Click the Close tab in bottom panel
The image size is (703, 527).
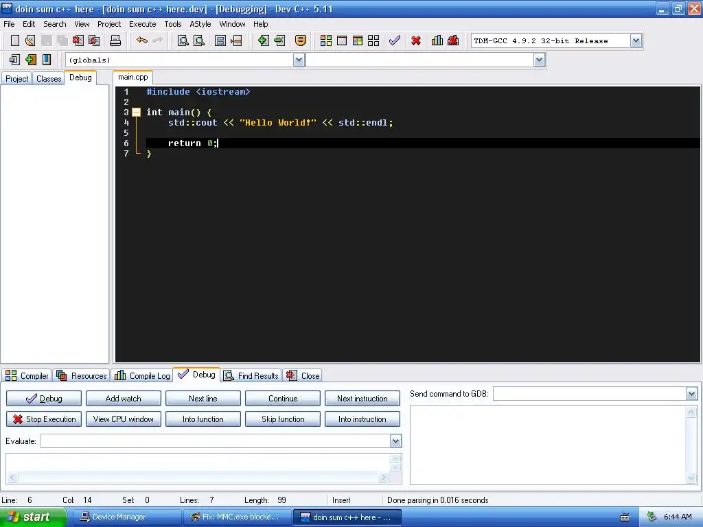coord(303,375)
